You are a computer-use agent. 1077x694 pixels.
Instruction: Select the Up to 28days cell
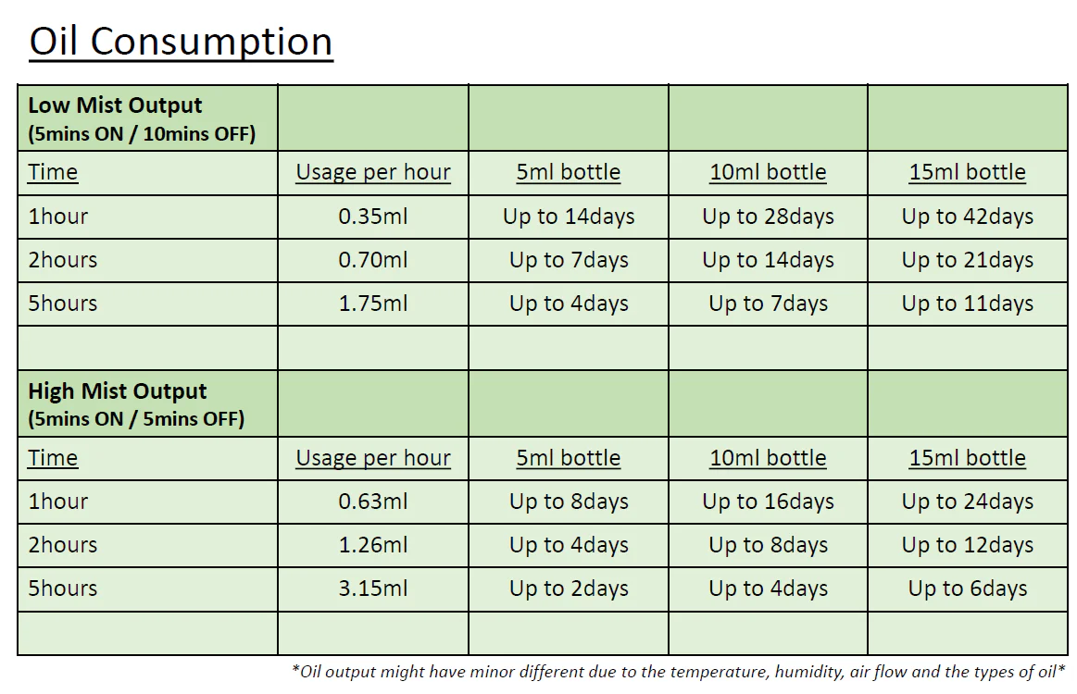pos(768,217)
